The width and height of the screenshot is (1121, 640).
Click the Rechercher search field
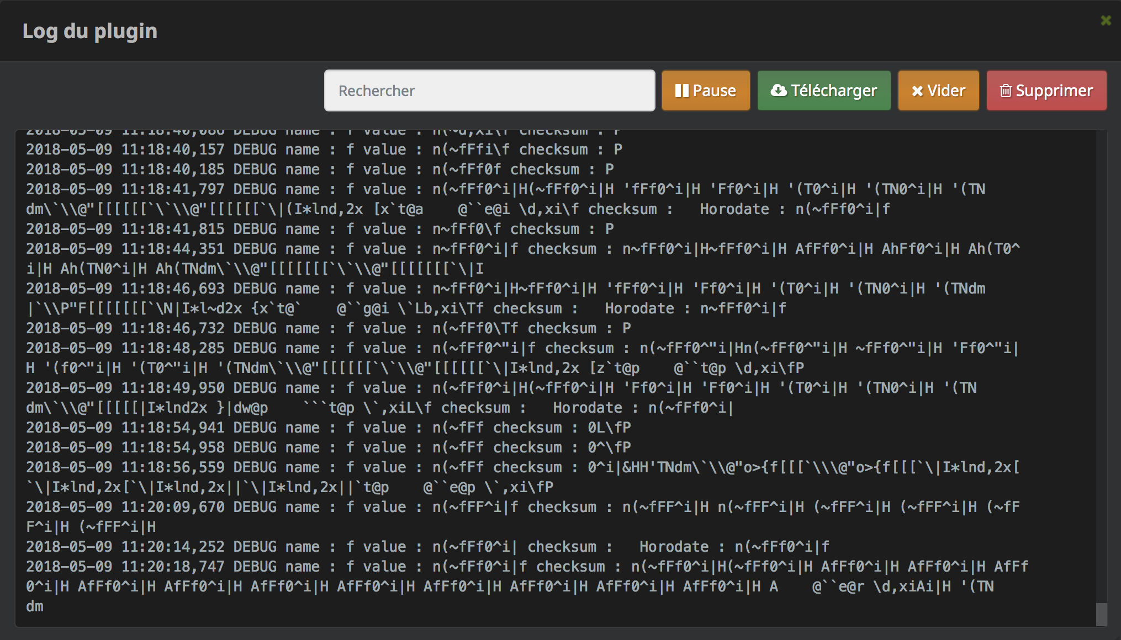(489, 90)
